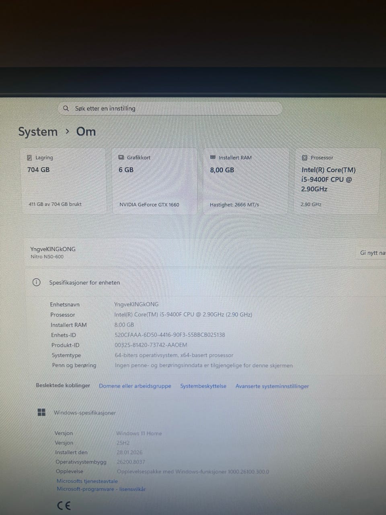Open 'Microsoft-programvare - lisensvilkår' link
Viewport: 386px width, 515px height.
[x=101, y=489]
